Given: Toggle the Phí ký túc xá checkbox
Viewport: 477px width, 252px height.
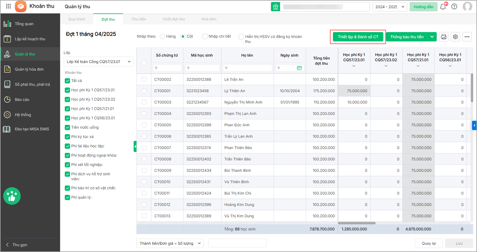Looking at the screenshot, I should point(67,137).
